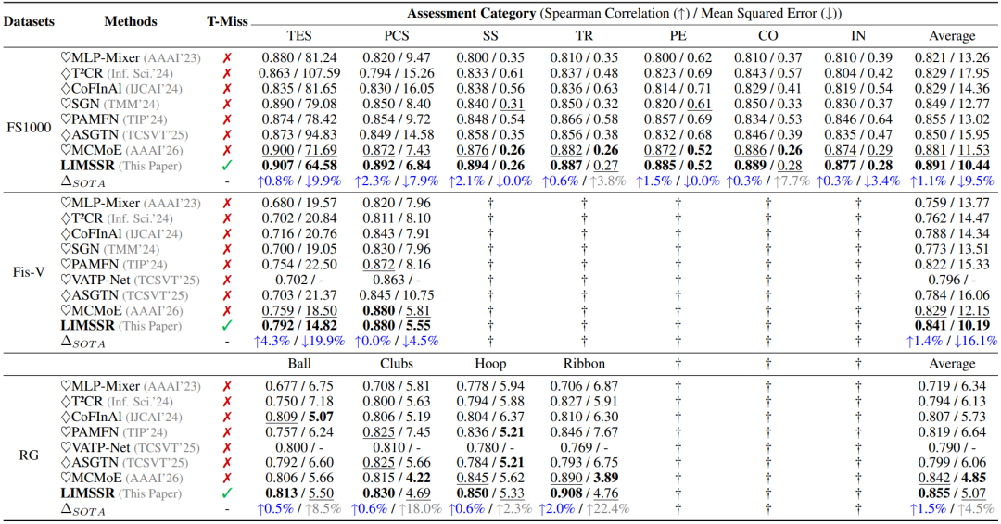Screen dimensions: 1001x524
Task: Select the average "0.790 / -"
Action: (952, 447)
